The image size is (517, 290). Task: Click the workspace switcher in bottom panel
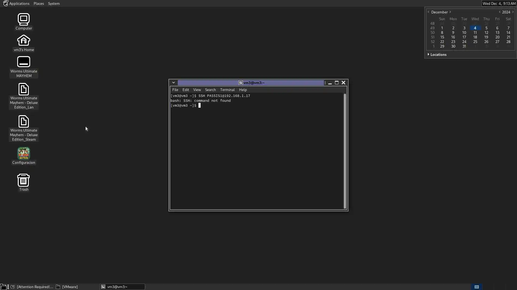pos(477,287)
